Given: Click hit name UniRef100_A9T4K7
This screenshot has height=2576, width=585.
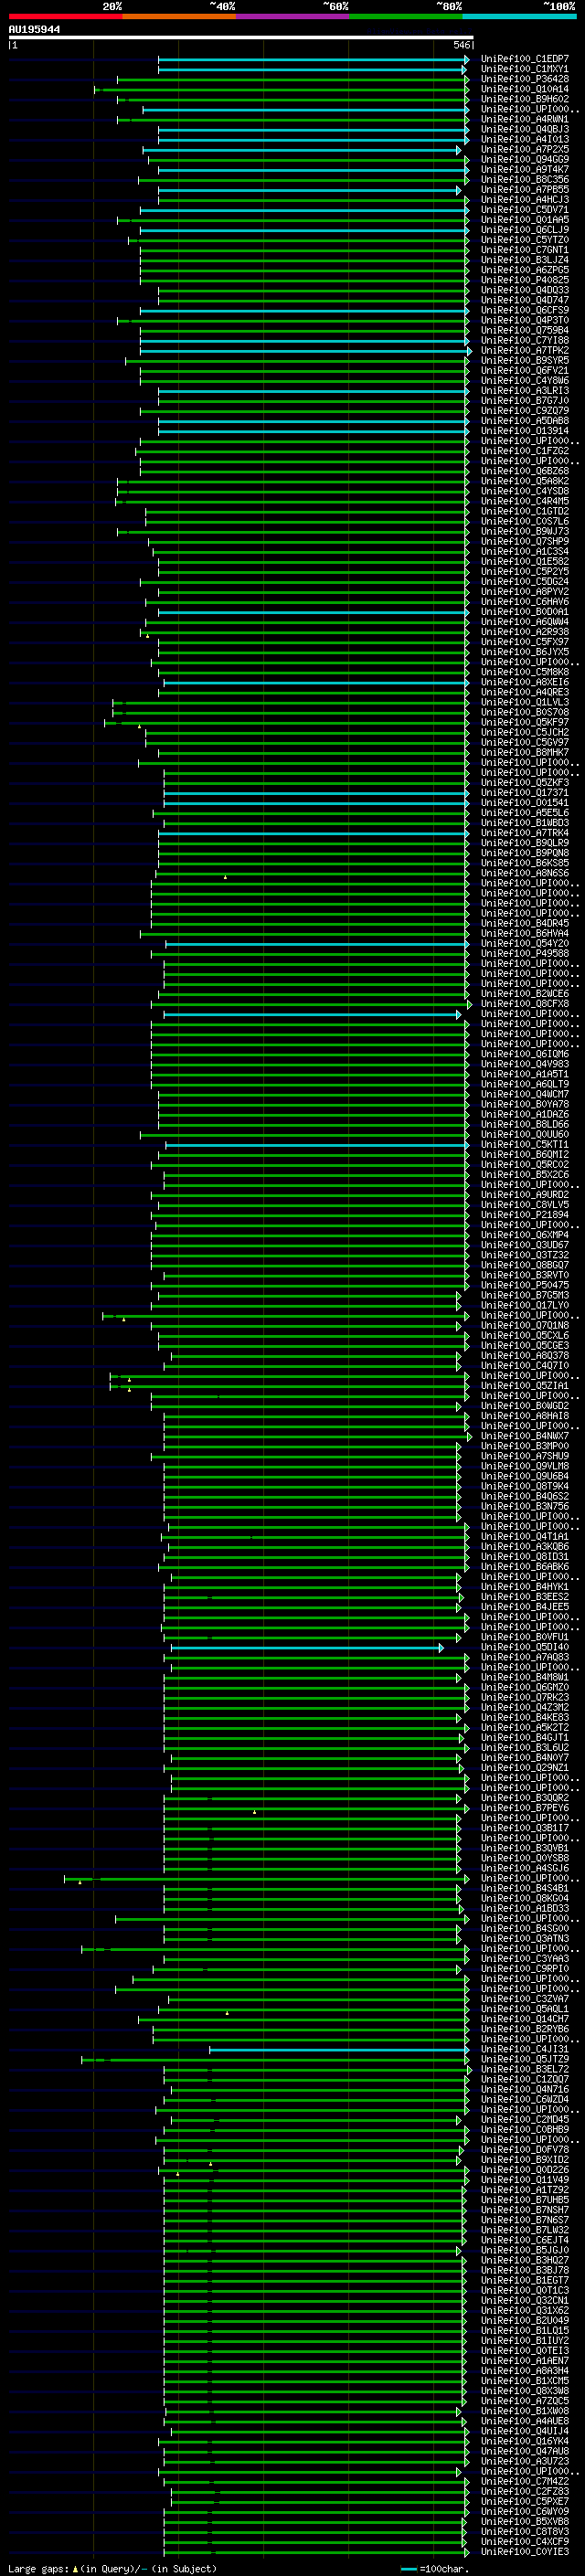Looking at the screenshot, I should 524,169.
